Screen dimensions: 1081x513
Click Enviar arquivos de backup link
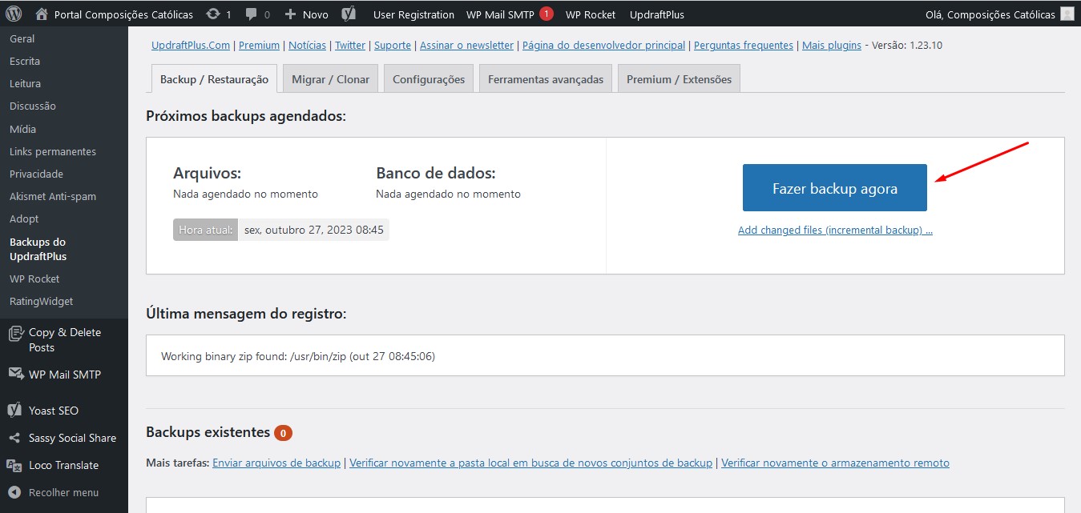(x=276, y=463)
